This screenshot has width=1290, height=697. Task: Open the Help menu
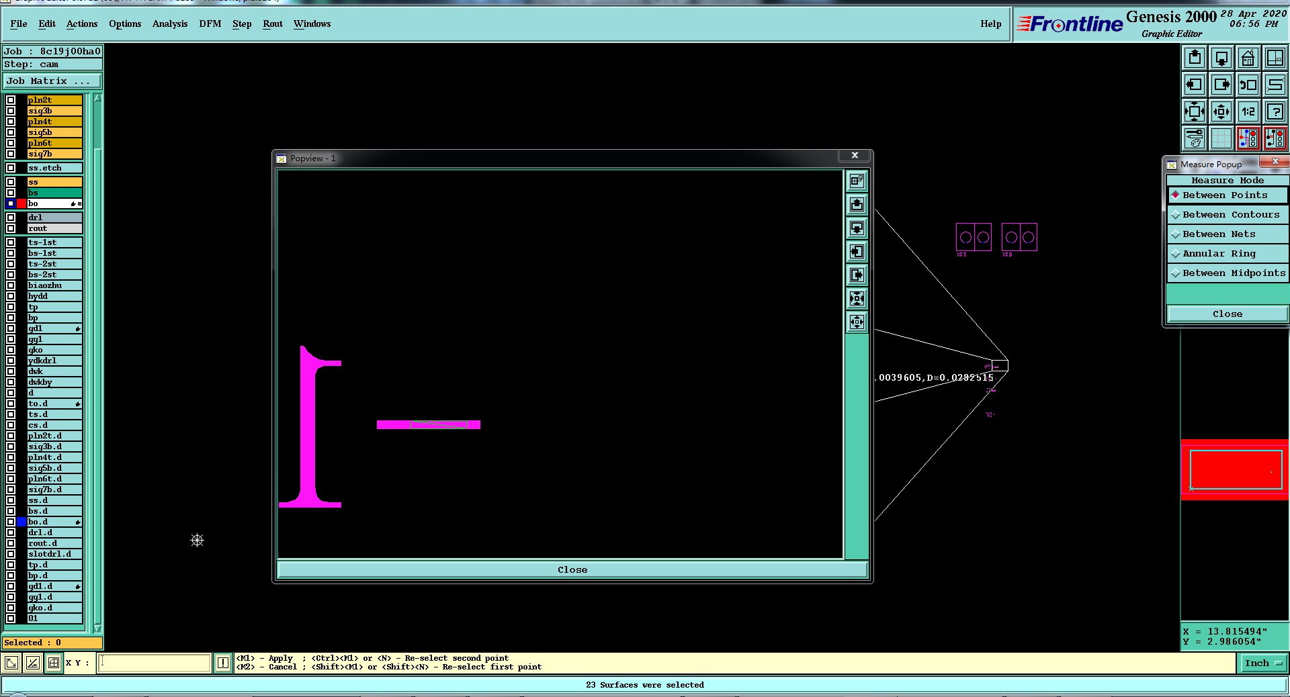(x=990, y=24)
